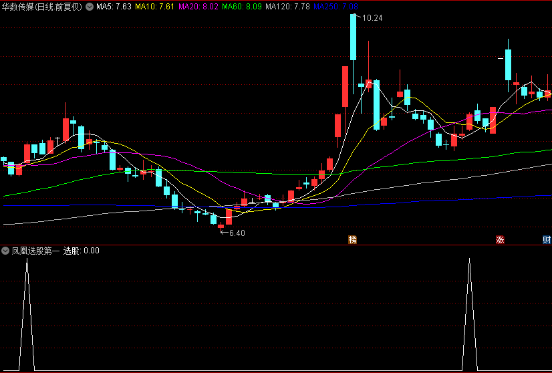Screen dimensions: 552x373
Task: Select the MA10: 7.61 label
Action: (154, 7)
